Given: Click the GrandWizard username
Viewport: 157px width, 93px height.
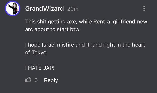Looking at the screenshot, I should click(x=44, y=9).
